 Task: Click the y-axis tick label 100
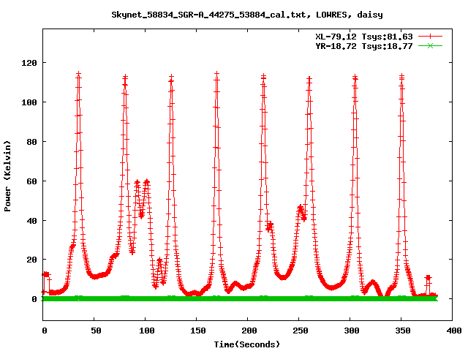pyautogui.click(x=29, y=102)
